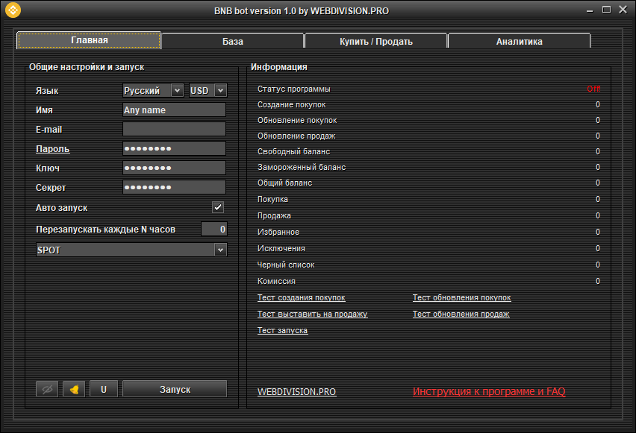Expand the SPOT market type dropdown
The height and width of the screenshot is (433, 636).
click(131, 250)
